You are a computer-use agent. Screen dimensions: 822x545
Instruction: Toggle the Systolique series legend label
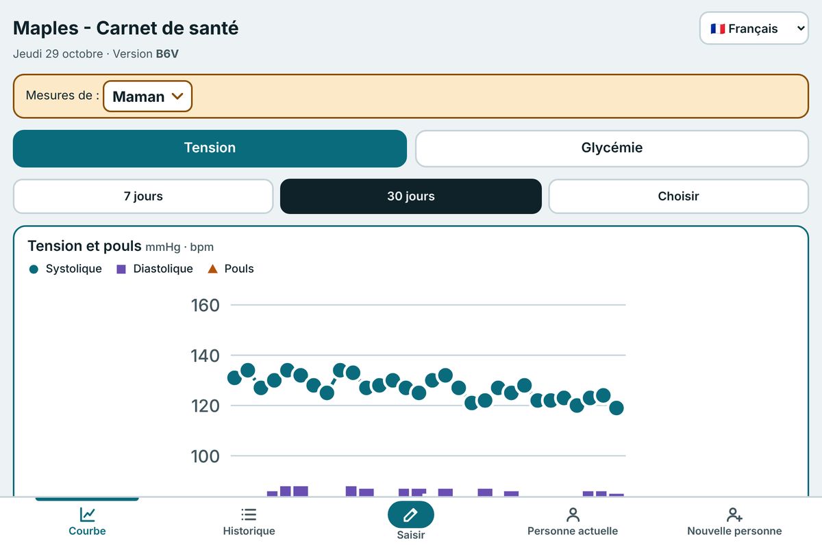click(73, 269)
